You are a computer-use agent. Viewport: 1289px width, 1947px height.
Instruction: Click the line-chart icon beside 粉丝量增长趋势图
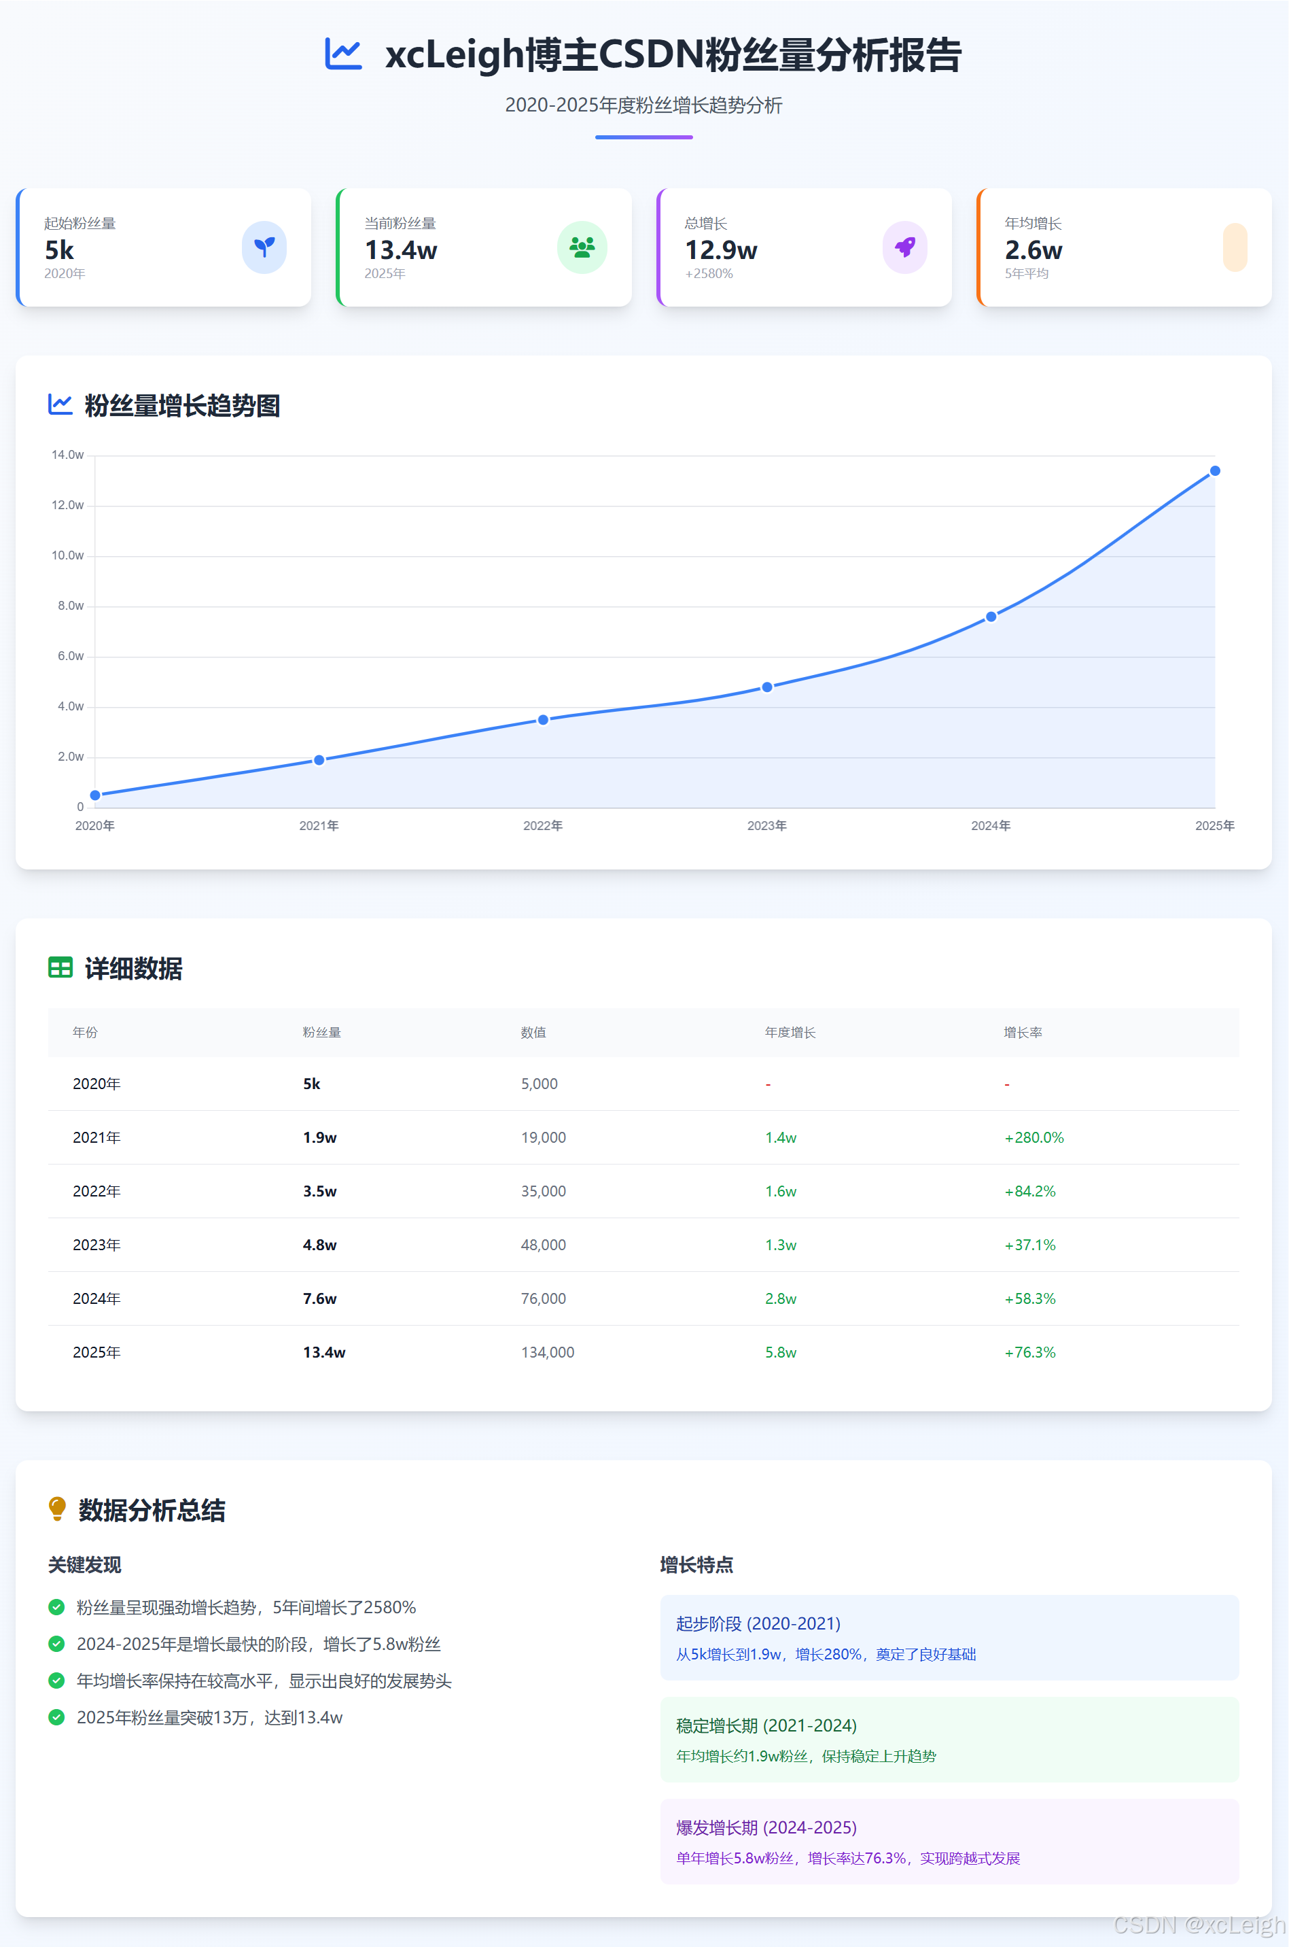click(x=60, y=404)
